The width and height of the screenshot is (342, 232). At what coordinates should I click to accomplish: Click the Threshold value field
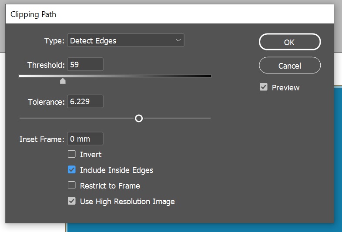pos(85,65)
